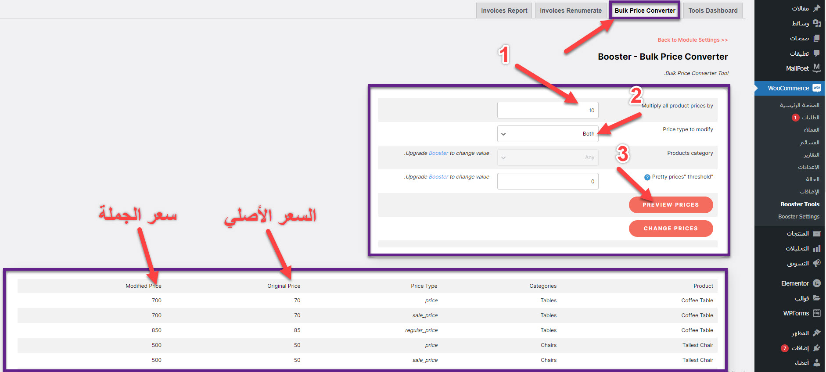Click the WooCommerce logo icon in sidebar

816,88
